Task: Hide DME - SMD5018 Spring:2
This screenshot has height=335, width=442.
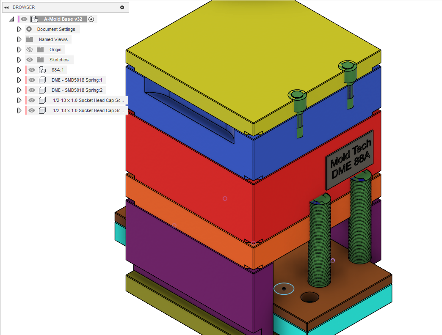Action: [32, 90]
